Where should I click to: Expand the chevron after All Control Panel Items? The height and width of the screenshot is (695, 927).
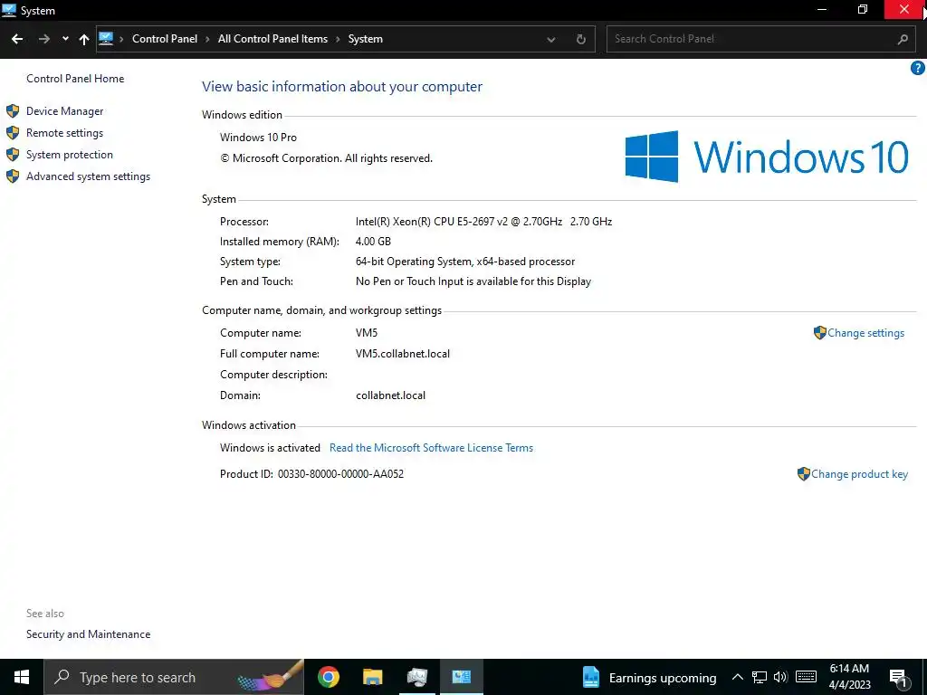[x=339, y=39]
